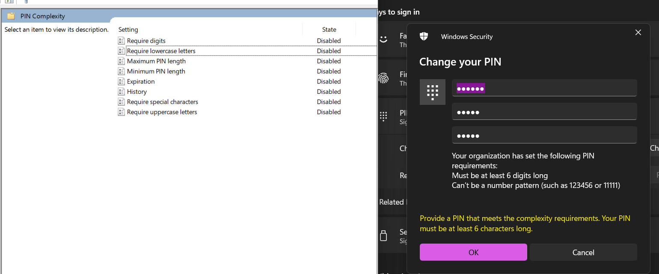Click the Require digits policy icon
The image size is (659, 274).
pyautogui.click(x=122, y=41)
